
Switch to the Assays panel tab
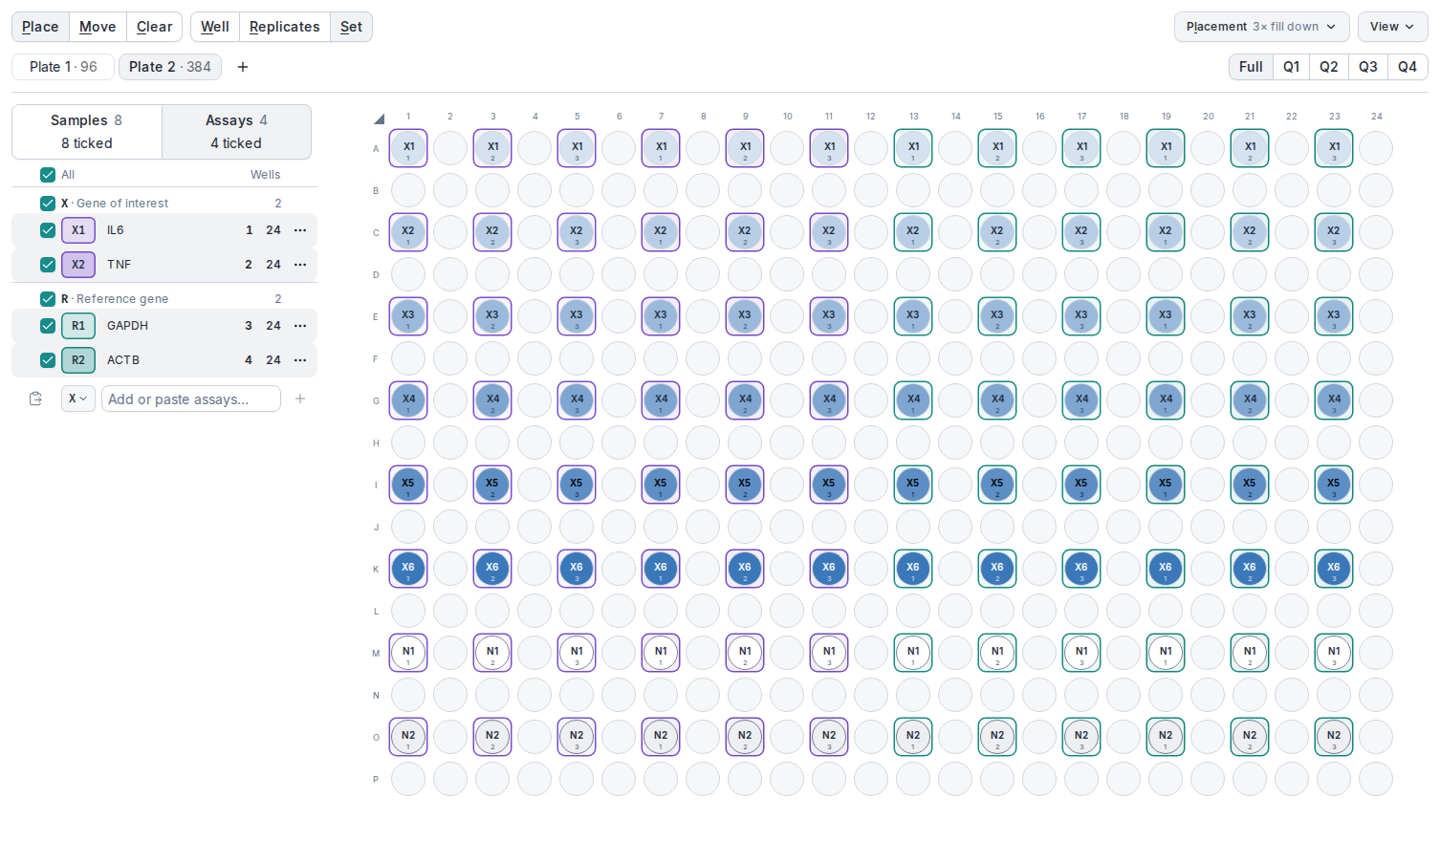tap(236, 132)
